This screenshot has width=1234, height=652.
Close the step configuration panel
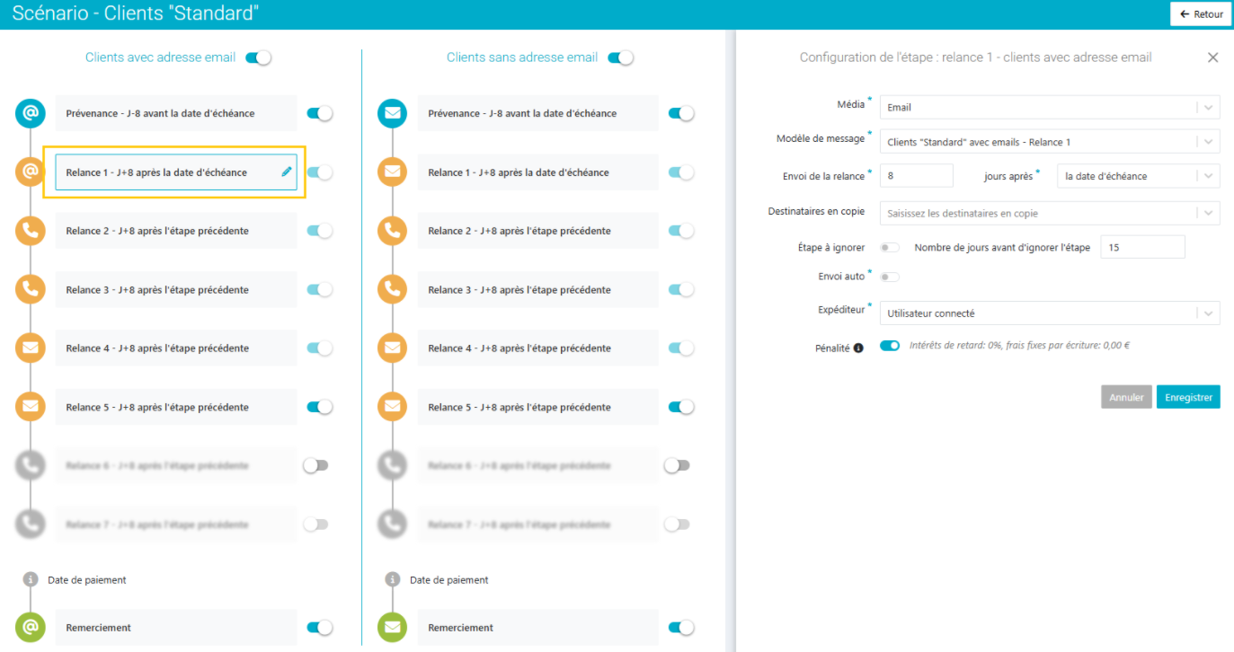click(x=1212, y=57)
